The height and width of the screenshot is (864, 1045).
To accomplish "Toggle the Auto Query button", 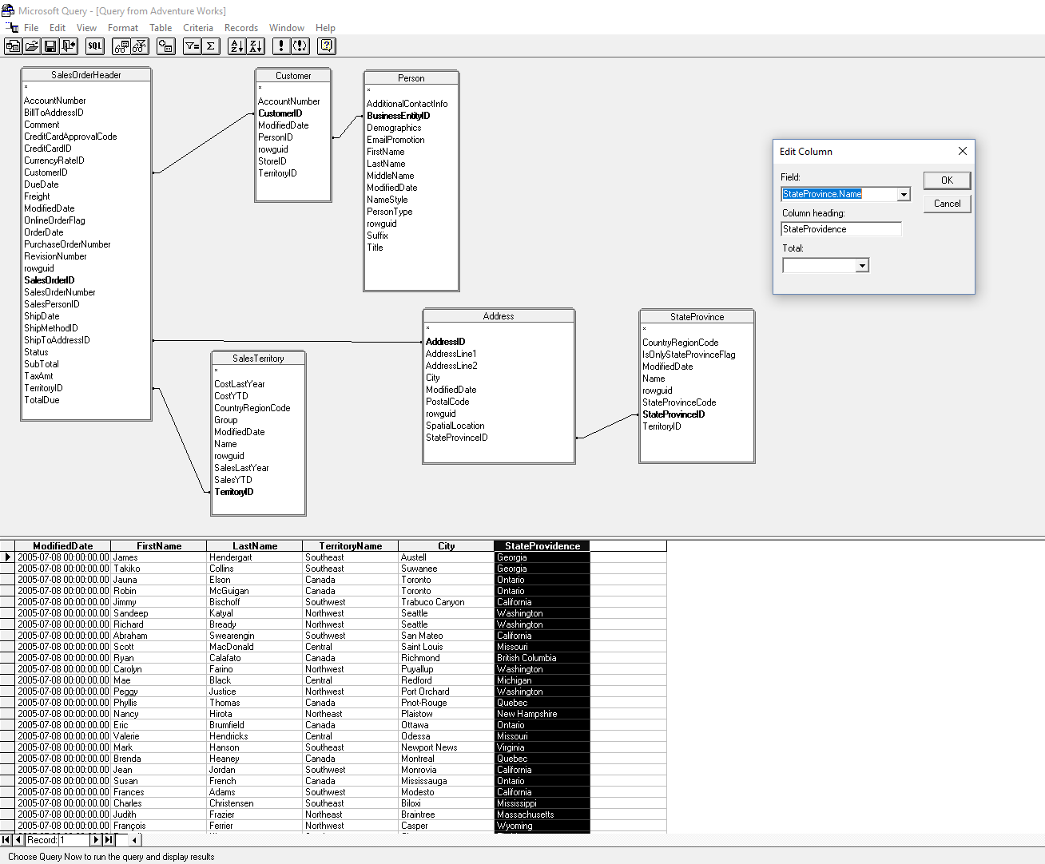I will tap(300, 46).
